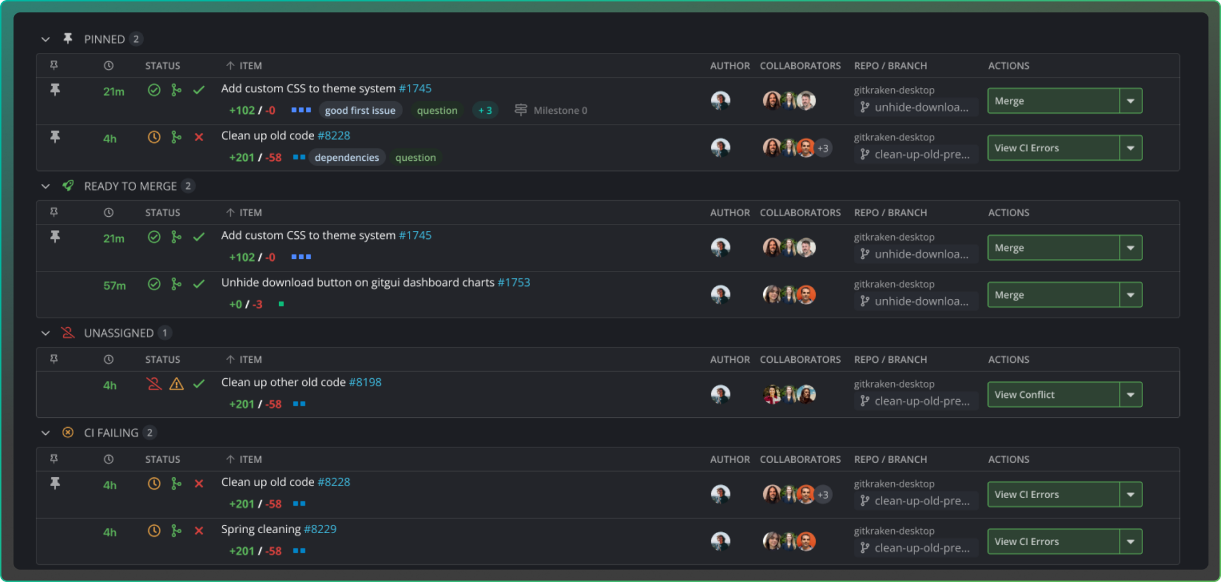Image resolution: width=1221 pixels, height=582 pixels.
Task: Click the red X failed-check icon on Clean up old code
Action: (x=200, y=137)
